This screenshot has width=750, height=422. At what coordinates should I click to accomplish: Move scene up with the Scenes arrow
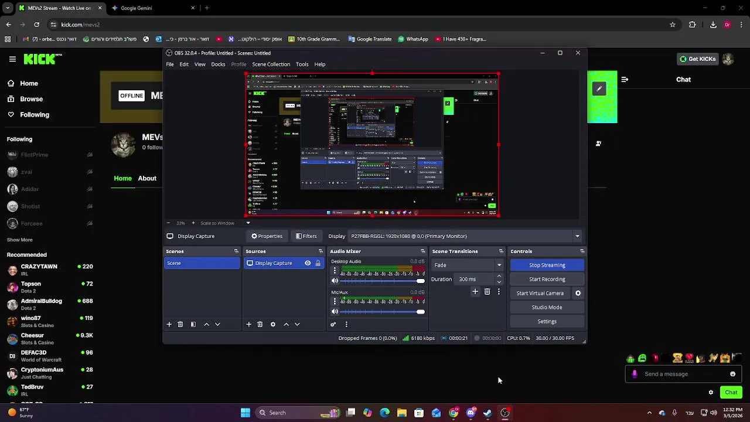[206, 324]
